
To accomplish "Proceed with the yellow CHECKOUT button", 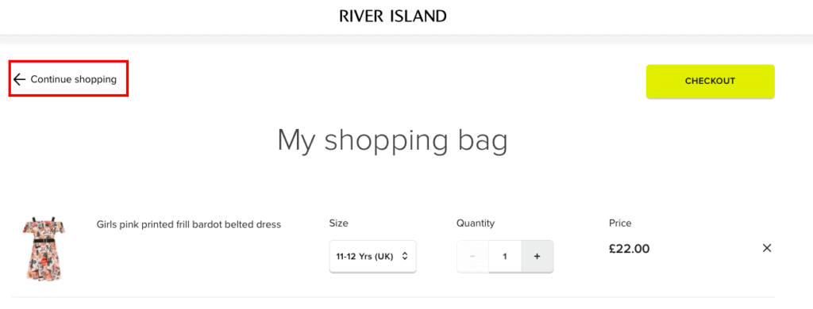I will 710,82.
